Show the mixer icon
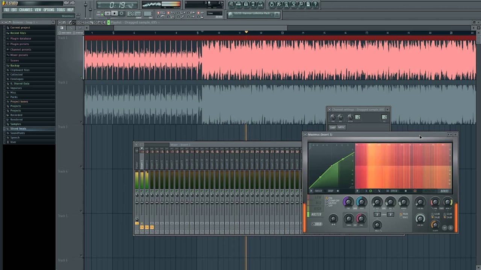Image resolution: width=481 pixels, height=270 pixels. point(260,4)
